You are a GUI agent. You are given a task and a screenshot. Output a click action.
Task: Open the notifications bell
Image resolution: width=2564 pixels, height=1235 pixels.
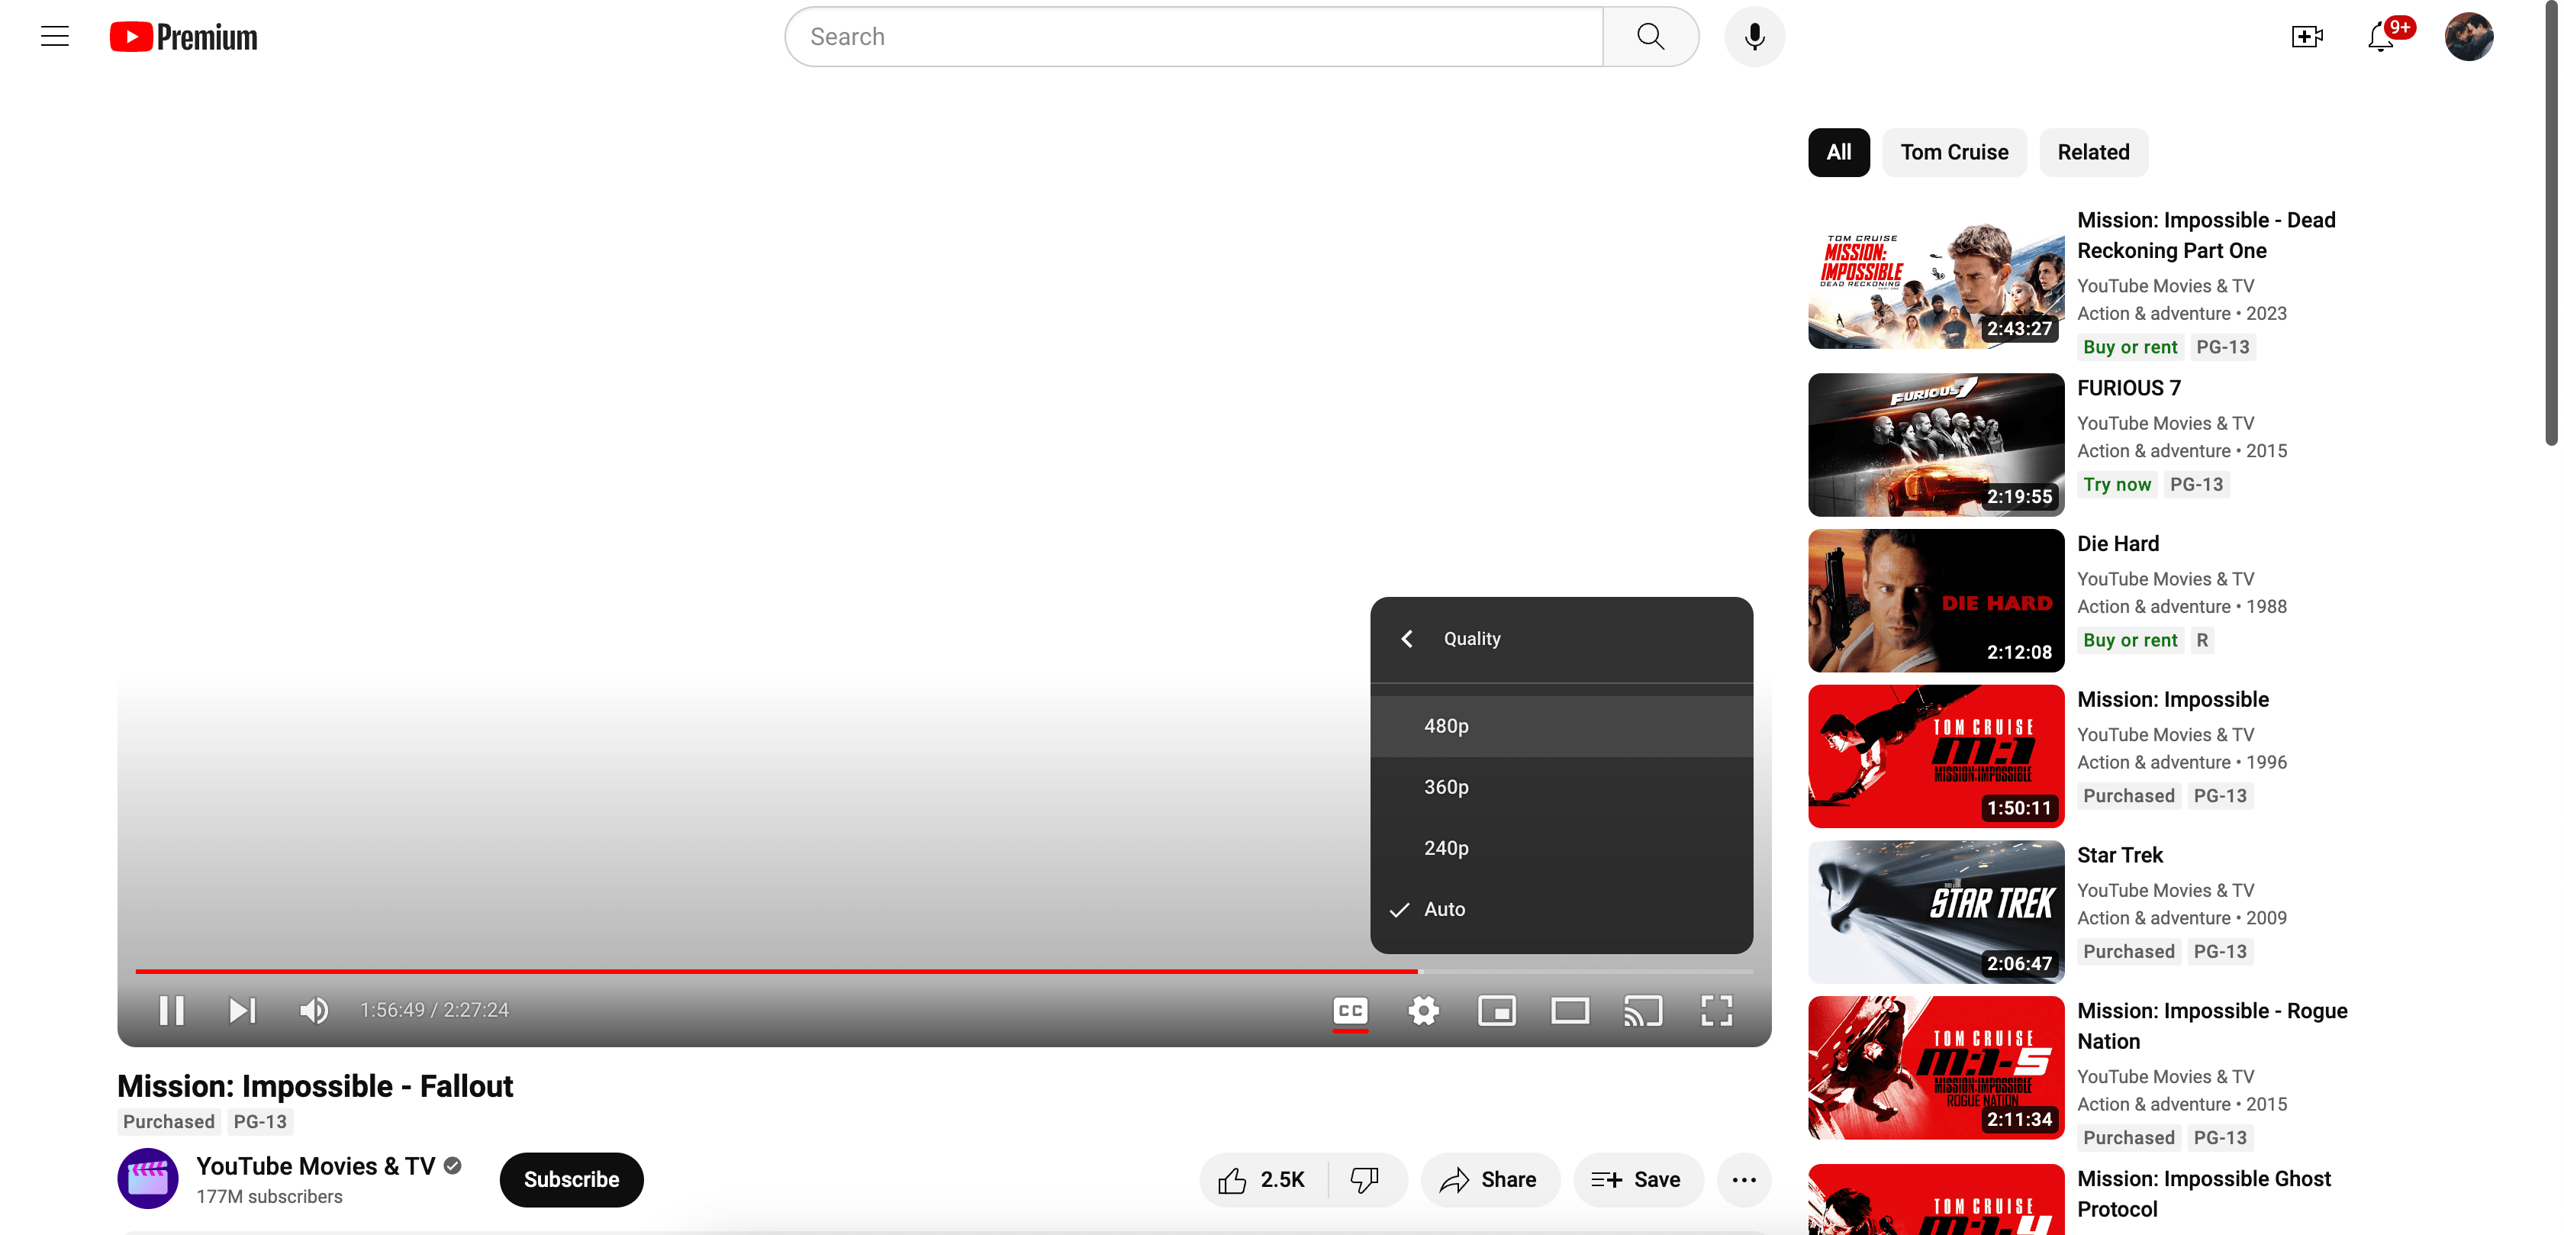click(x=2380, y=36)
